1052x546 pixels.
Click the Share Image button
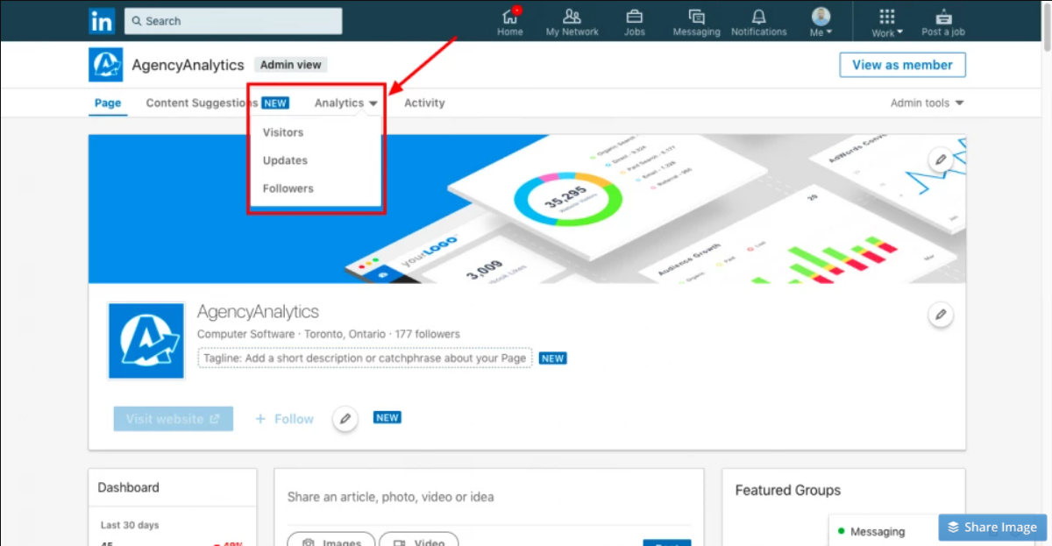992,528
